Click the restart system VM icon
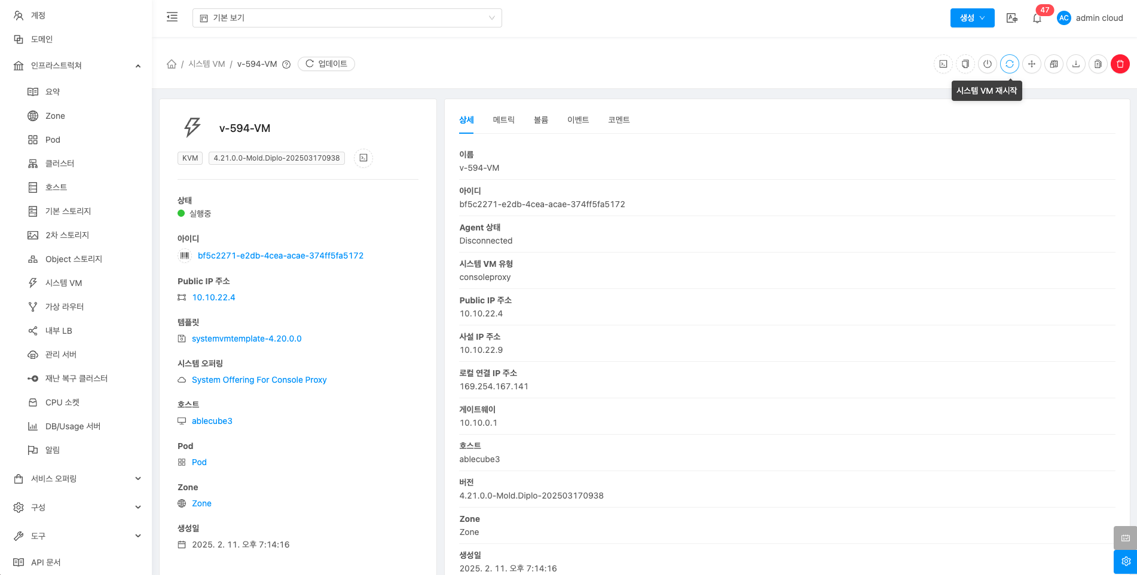Image resolution: width=1137 pixels, height=575 pixels. point(1009,64)
